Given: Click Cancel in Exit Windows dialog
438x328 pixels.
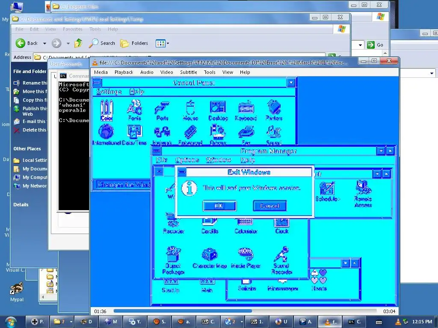Looking at the screenshot, I should coord(269,206).
